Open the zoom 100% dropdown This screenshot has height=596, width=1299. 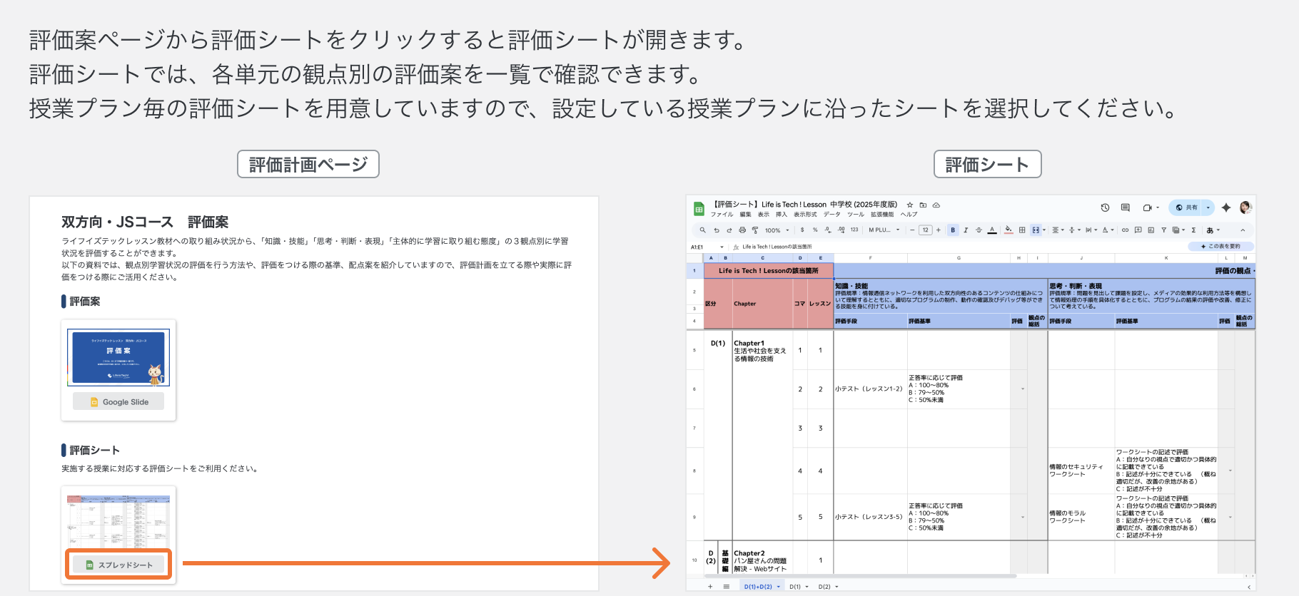[777, 230]
